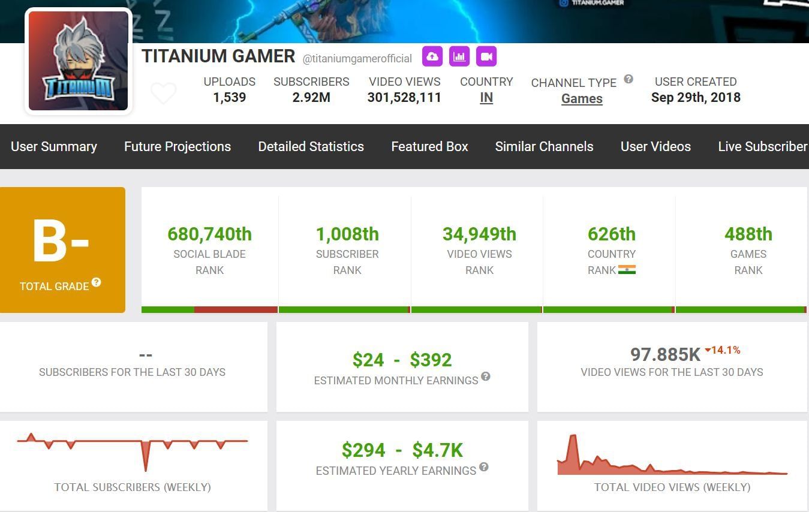Viewport: 809px width, 512px height.
Task: Open the User Summary tab
Action: 54,147
